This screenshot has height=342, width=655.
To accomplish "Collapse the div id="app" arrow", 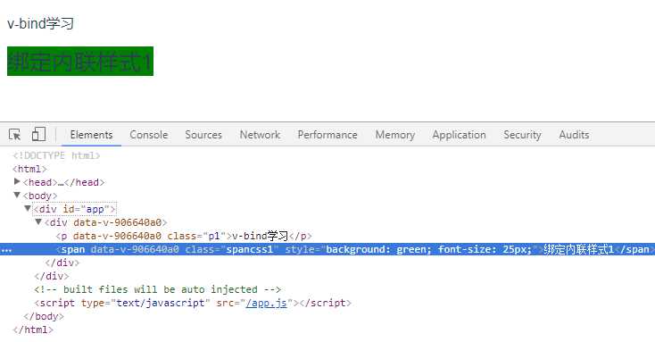I will click(x=28, y=208).
